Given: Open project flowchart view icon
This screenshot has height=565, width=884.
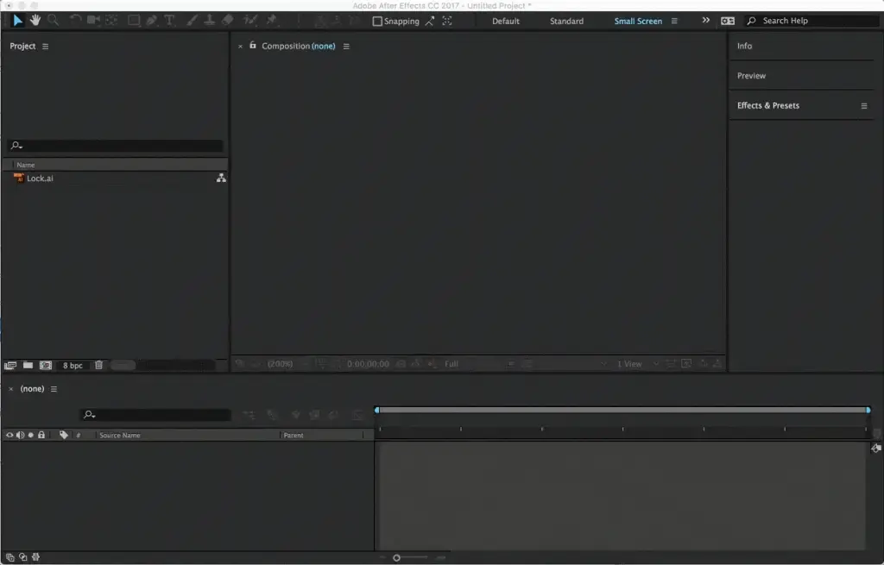Looking at the screenshot, I should coord(221,178).
